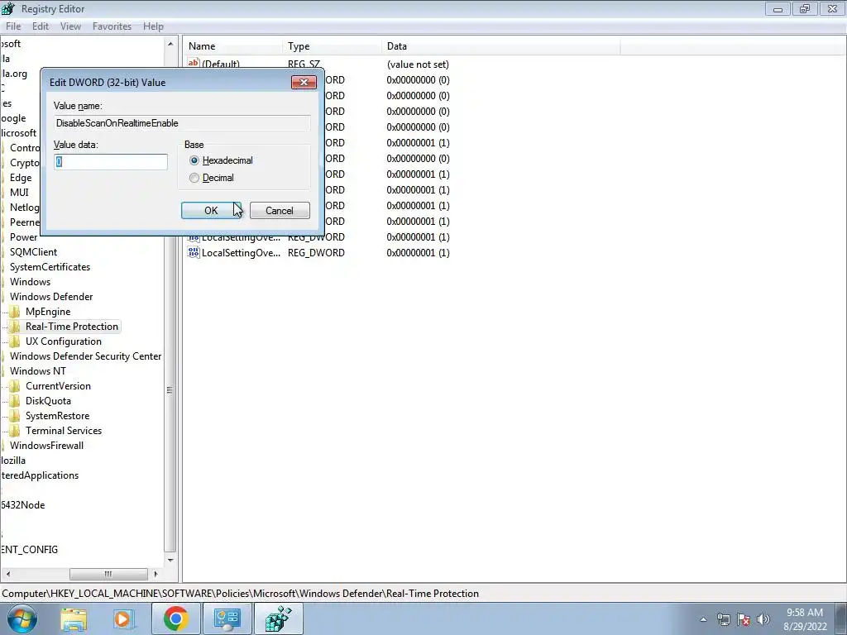The width and height of the screenshot is (847, 635).
Task: Select the DiskQuota folder icon
Action: (x=15, y=401)
